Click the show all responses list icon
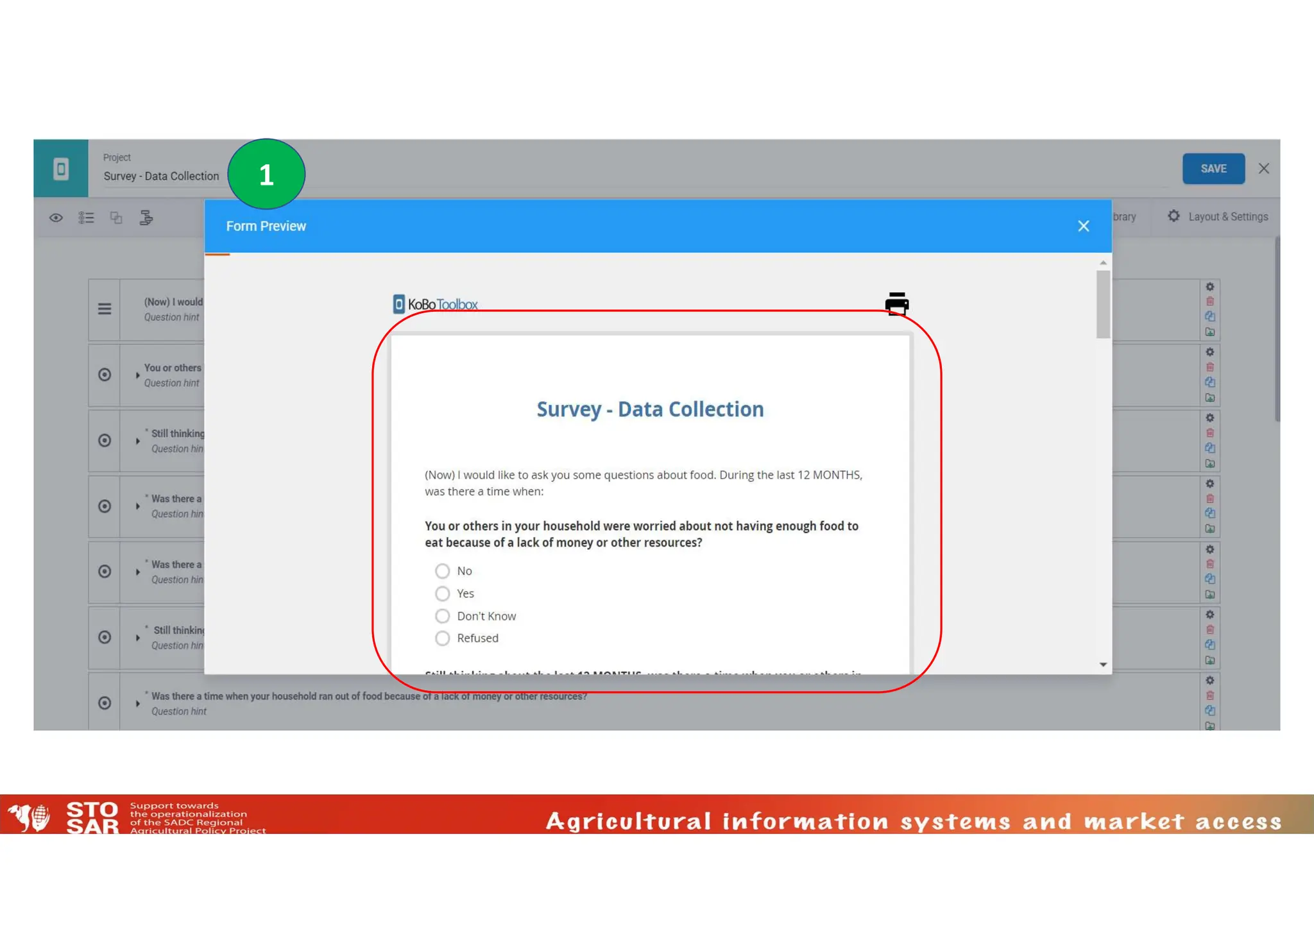Screen dimensions: 1314x929 pyautogui.click(x=86, y=217)
